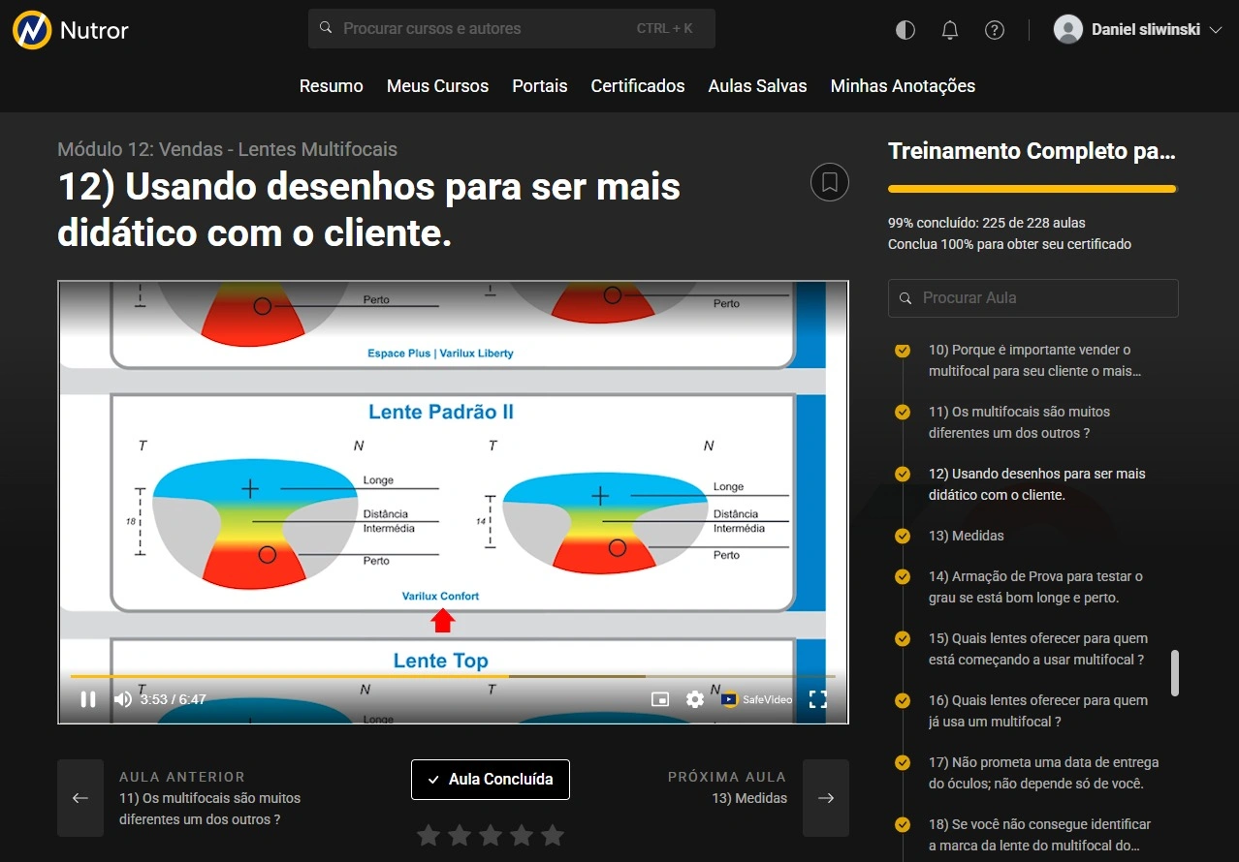
Task: Pause the video playback
Action: pyautogui.click(x=87, y=699)
